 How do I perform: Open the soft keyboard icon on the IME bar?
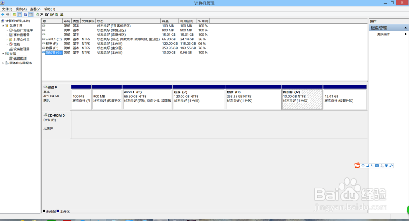pyautogui.click(x=377, y=166)
